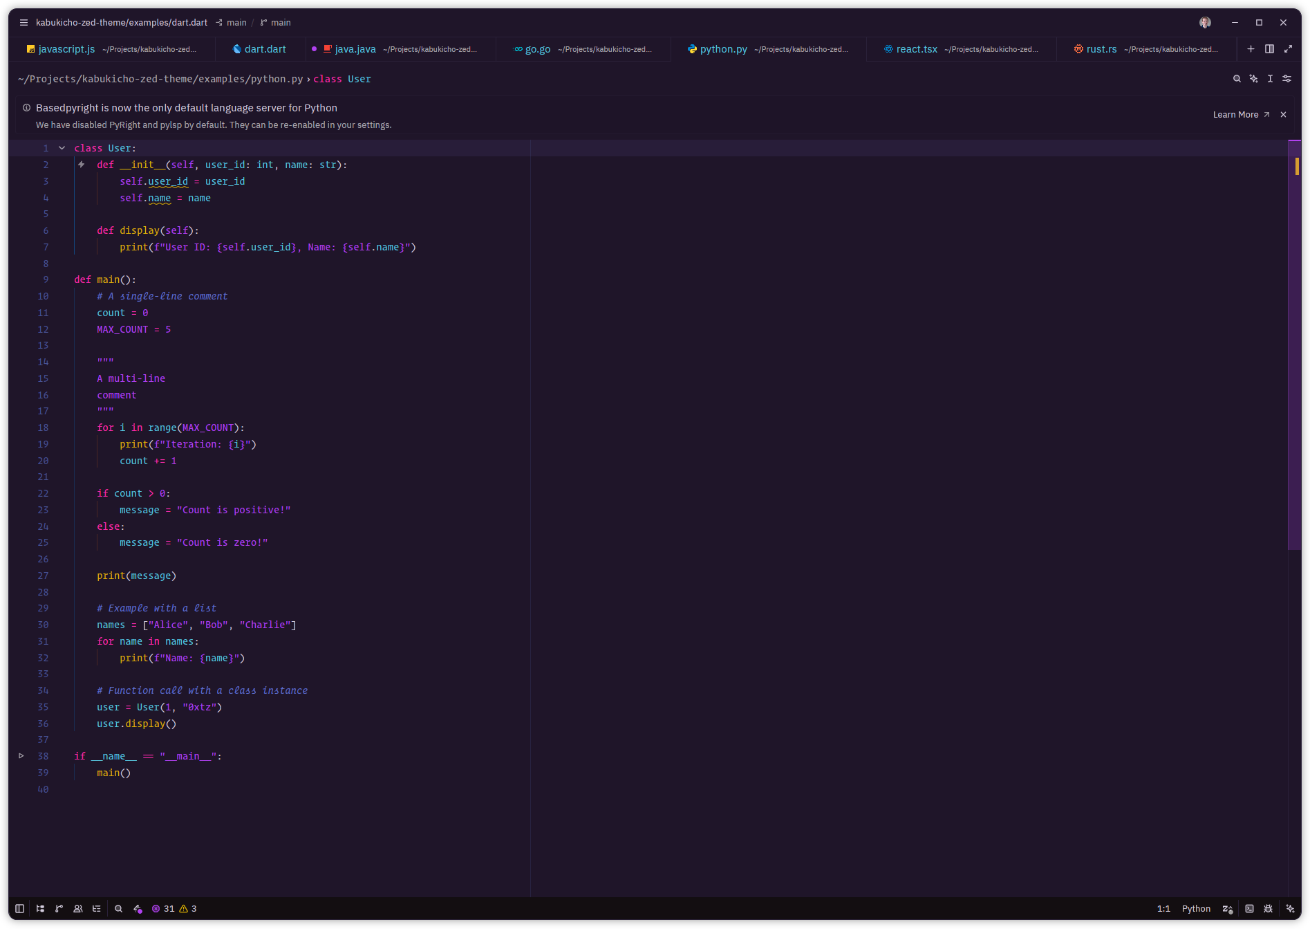Click yellow warning marker in scrollbar
The height and width of the screenshot is (929, 1310).
click(x=1297, y=166)
